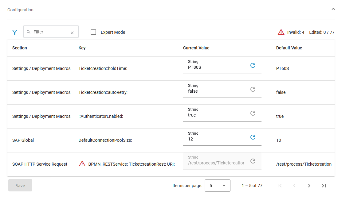Jump to the last page of results
Image resolution: width=342 pixels, height=200 pixels.
coord(324,186)
